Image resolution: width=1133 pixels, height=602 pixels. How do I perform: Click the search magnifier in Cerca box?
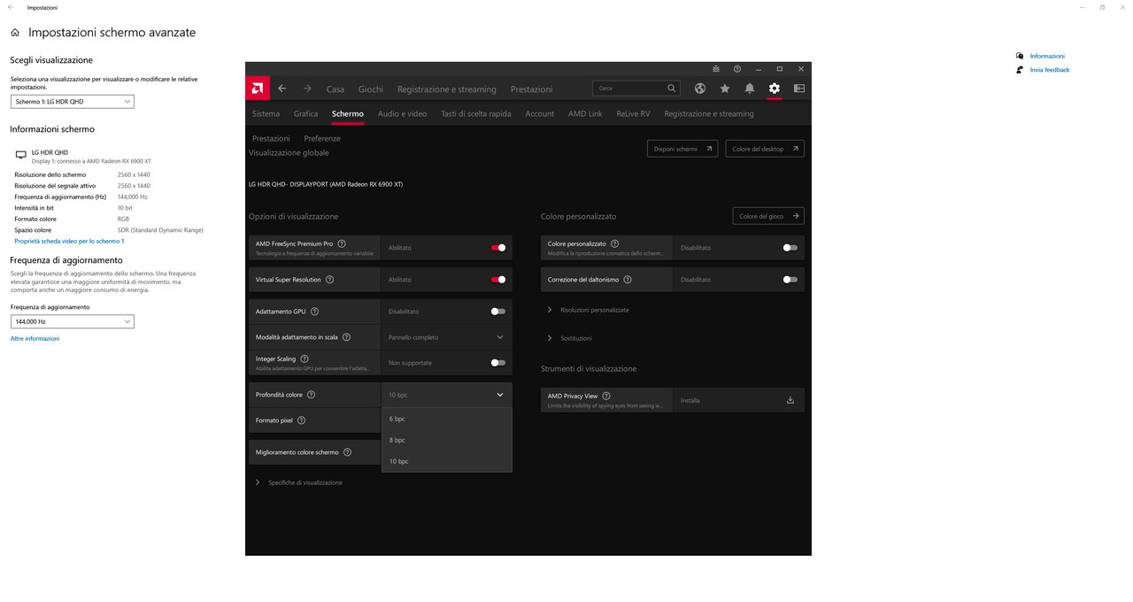point(672,89)
